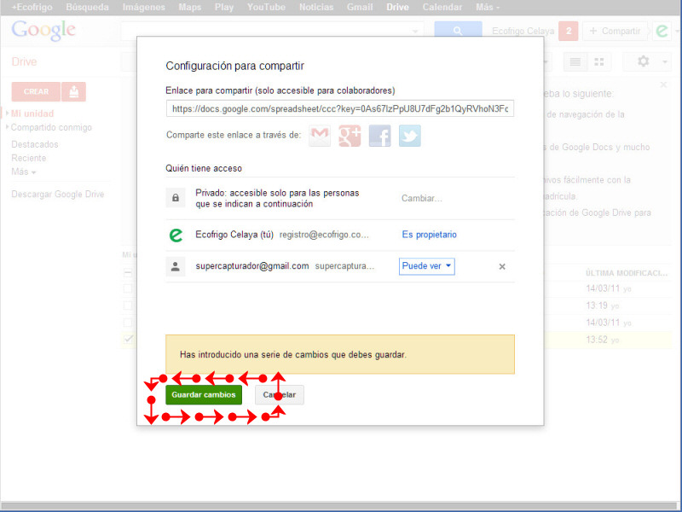Switch to list view in Drive

coord(575,61)
